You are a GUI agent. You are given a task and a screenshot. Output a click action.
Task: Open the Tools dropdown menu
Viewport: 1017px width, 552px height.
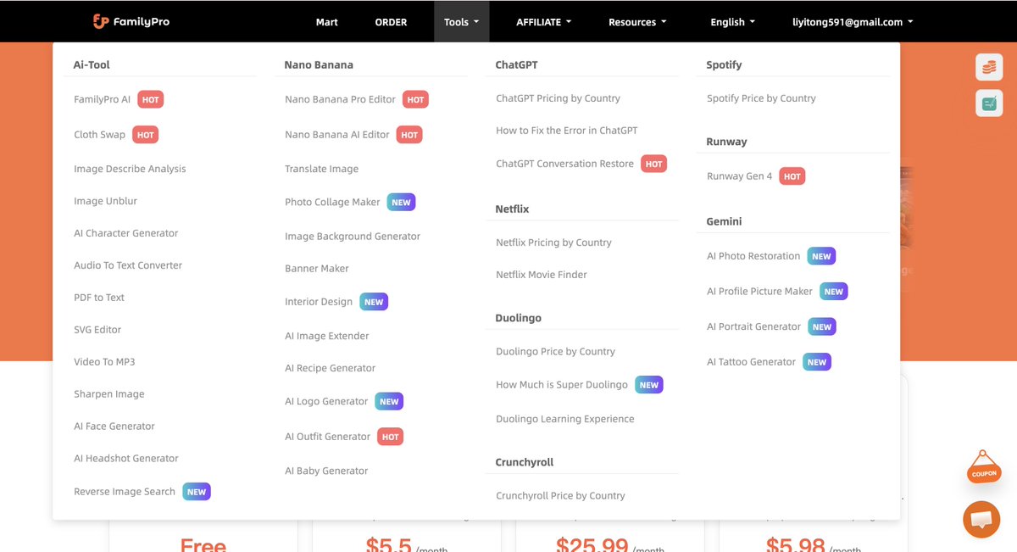[x=462, y=22]
